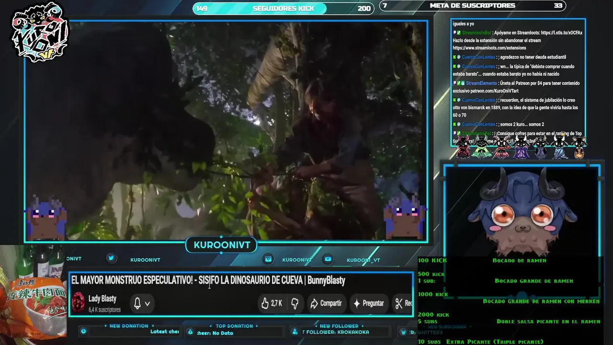
Task: Click the 2,7 K likes count
Action: (x=276, y=303)
